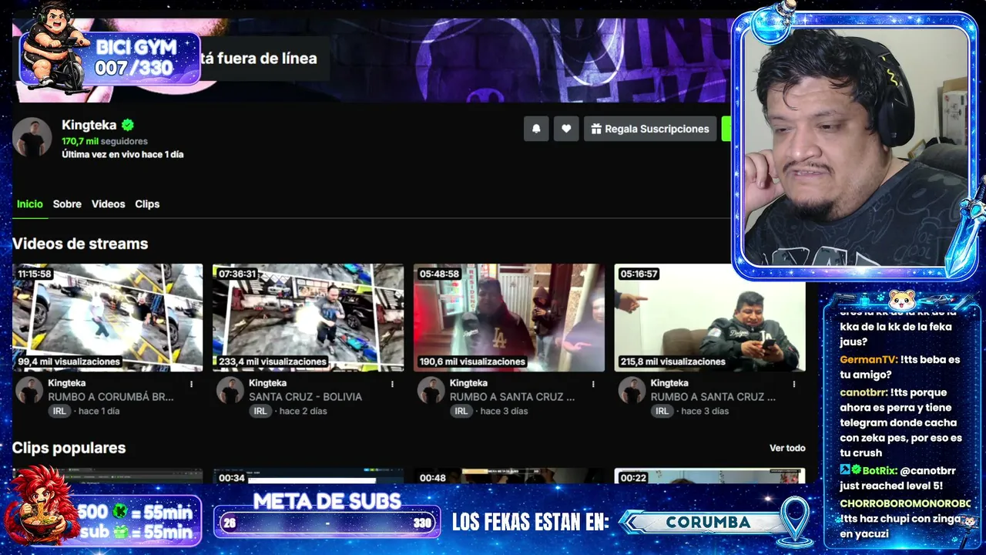Click the green verified badge next to Kingteka
The image size is (986, 555).
pyautogui.click(x=127, y=125)
